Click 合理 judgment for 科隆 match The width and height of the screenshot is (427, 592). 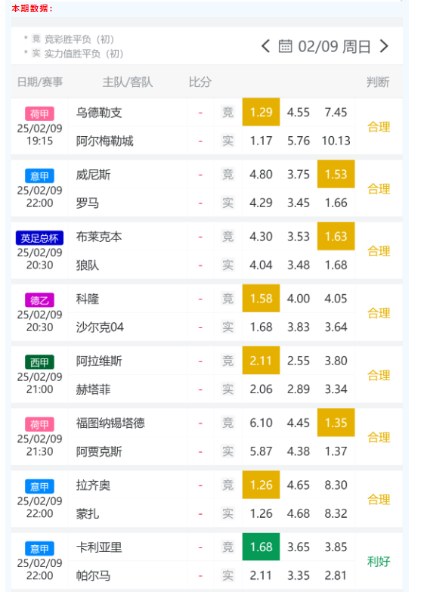pos(379,313)
